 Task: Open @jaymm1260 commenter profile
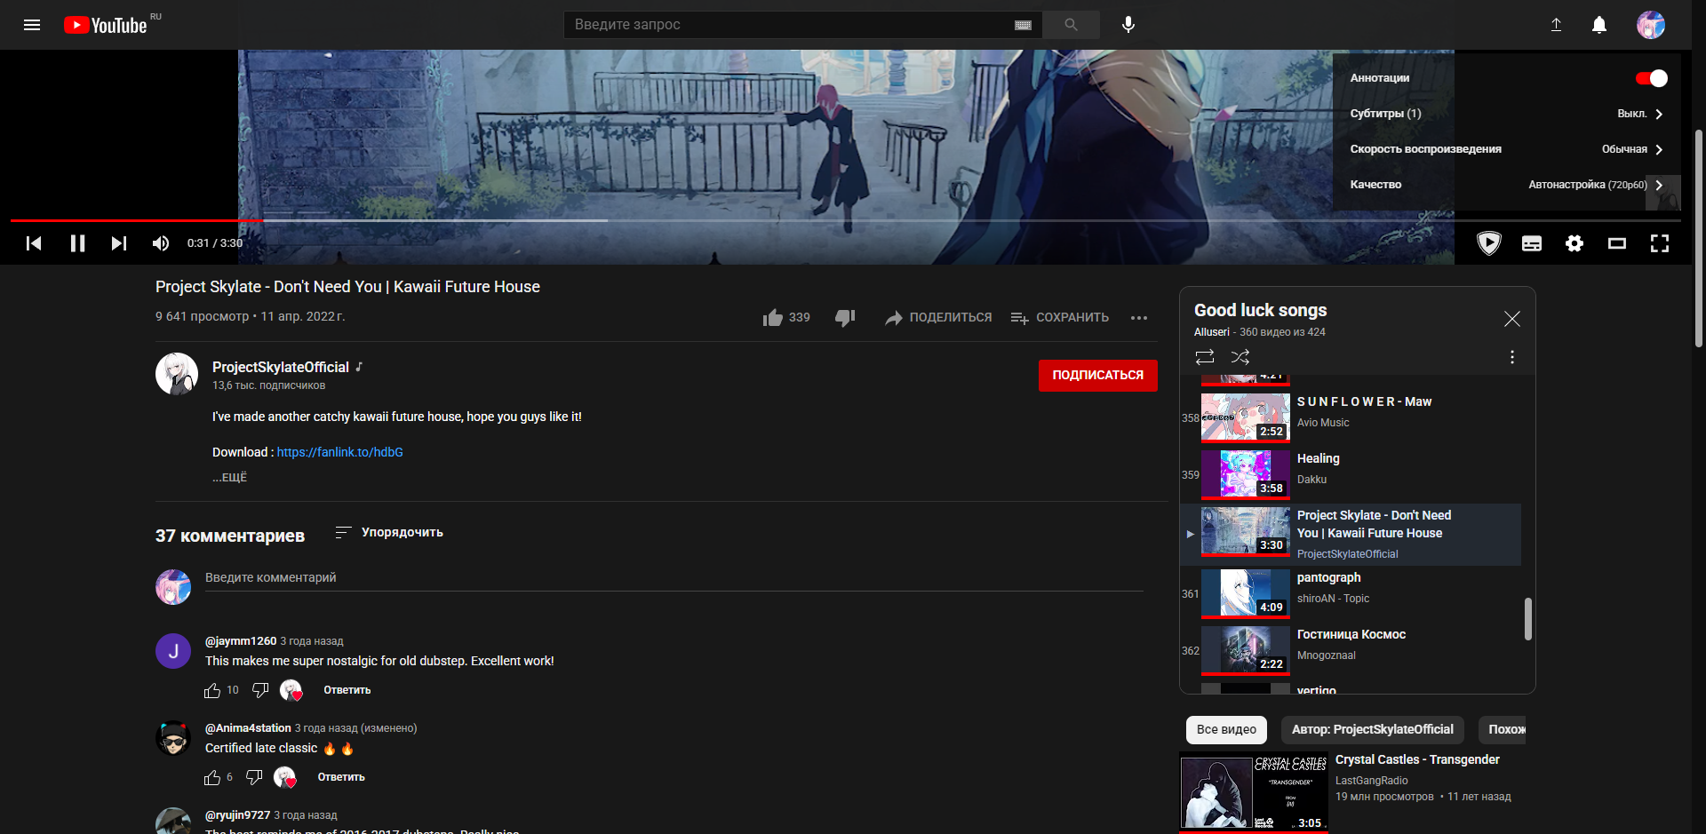coord(241,641)
